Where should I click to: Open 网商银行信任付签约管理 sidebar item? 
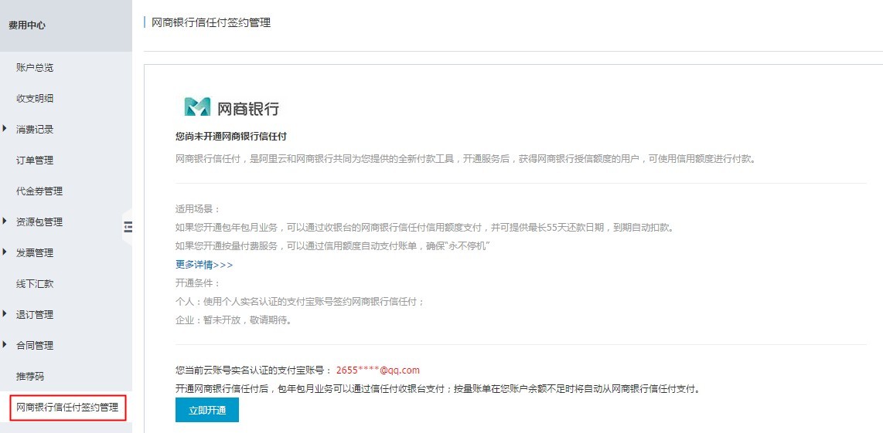pos(67,408)
